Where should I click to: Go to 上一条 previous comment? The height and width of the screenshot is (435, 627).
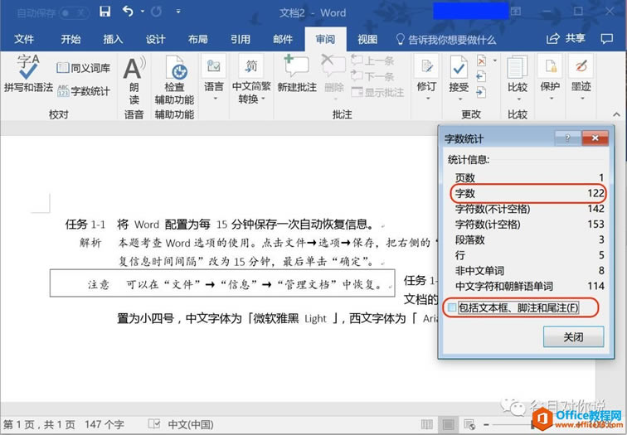[x=372, y=61]
